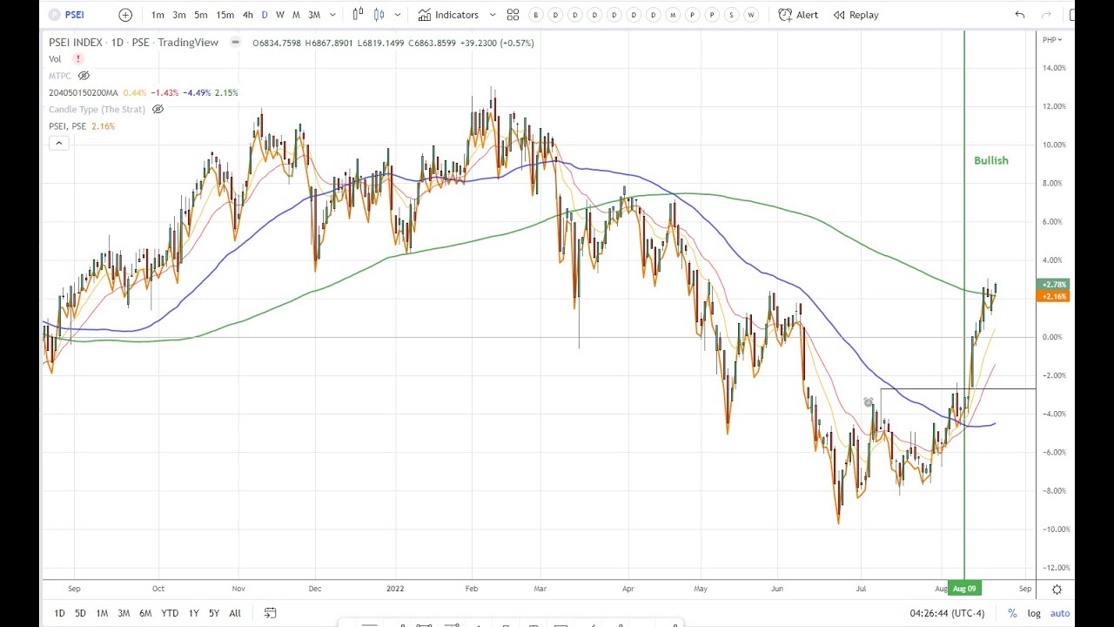The height and width of the screenshot is (627, 1114).
Task: Redo the chart action
Action: coord(1047,15)
